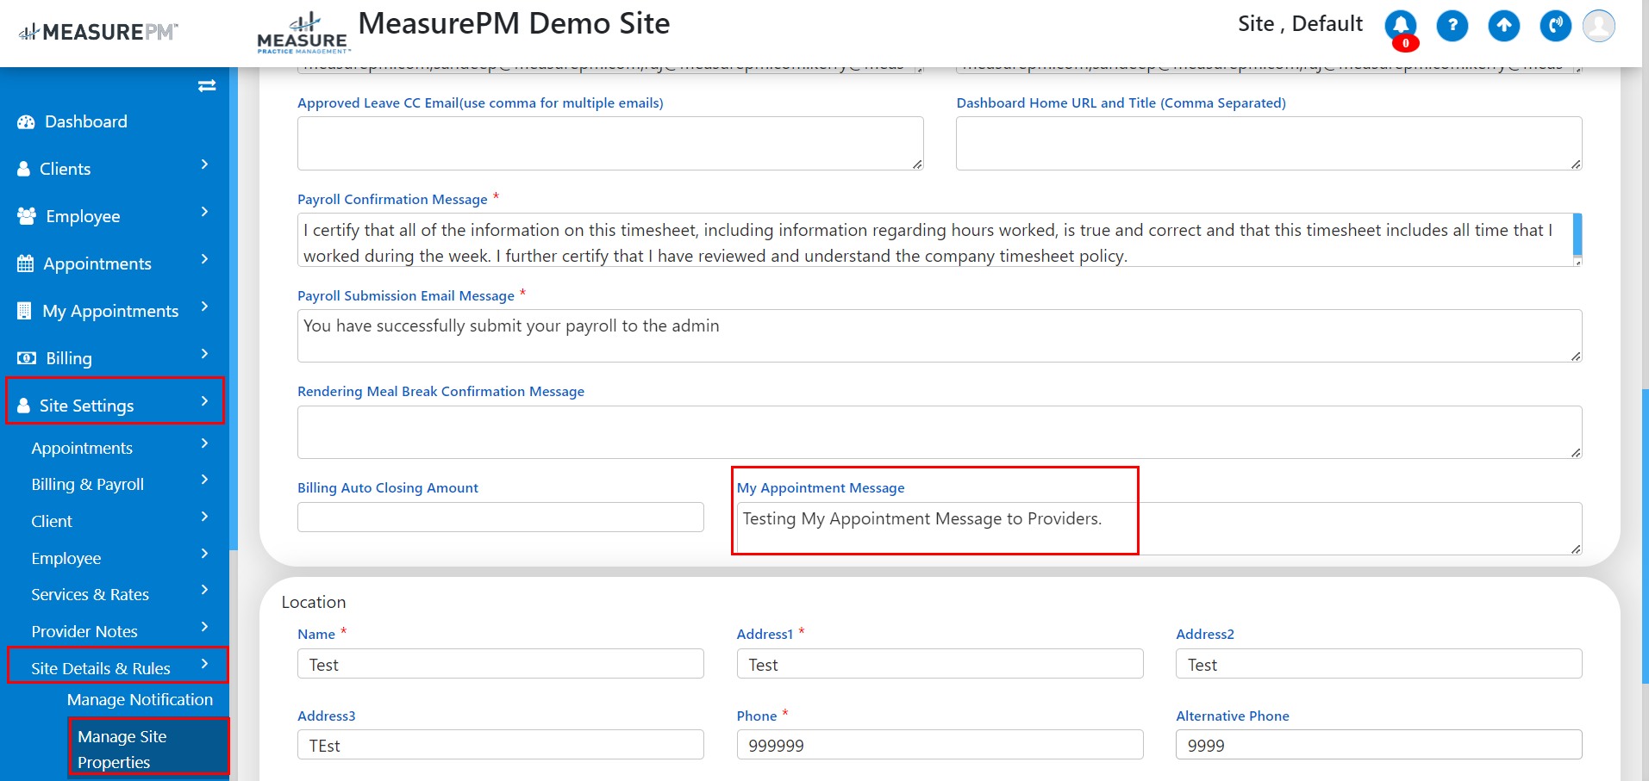Click Payroll Submission Email Message field
The width and height of the screenshot is (1649, 781).
tap(940, 336)
